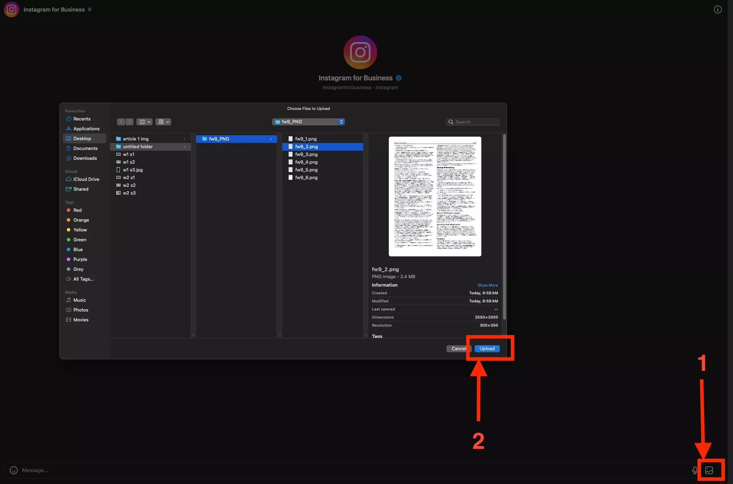Open the item grouping options dropdown

pyautogui.click(x=163, y=122)
